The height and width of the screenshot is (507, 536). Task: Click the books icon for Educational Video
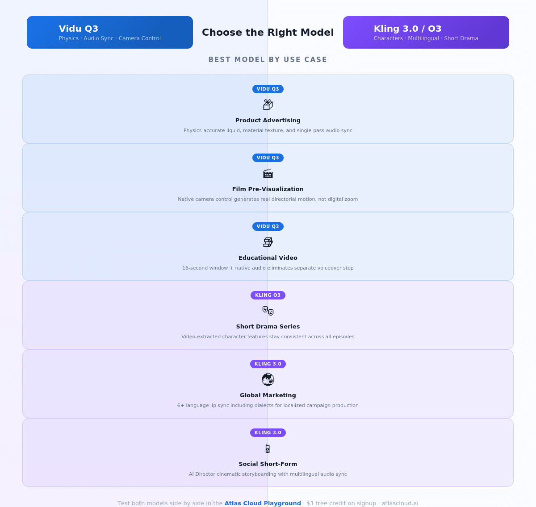pyautogui.click(x=268, y=242)
